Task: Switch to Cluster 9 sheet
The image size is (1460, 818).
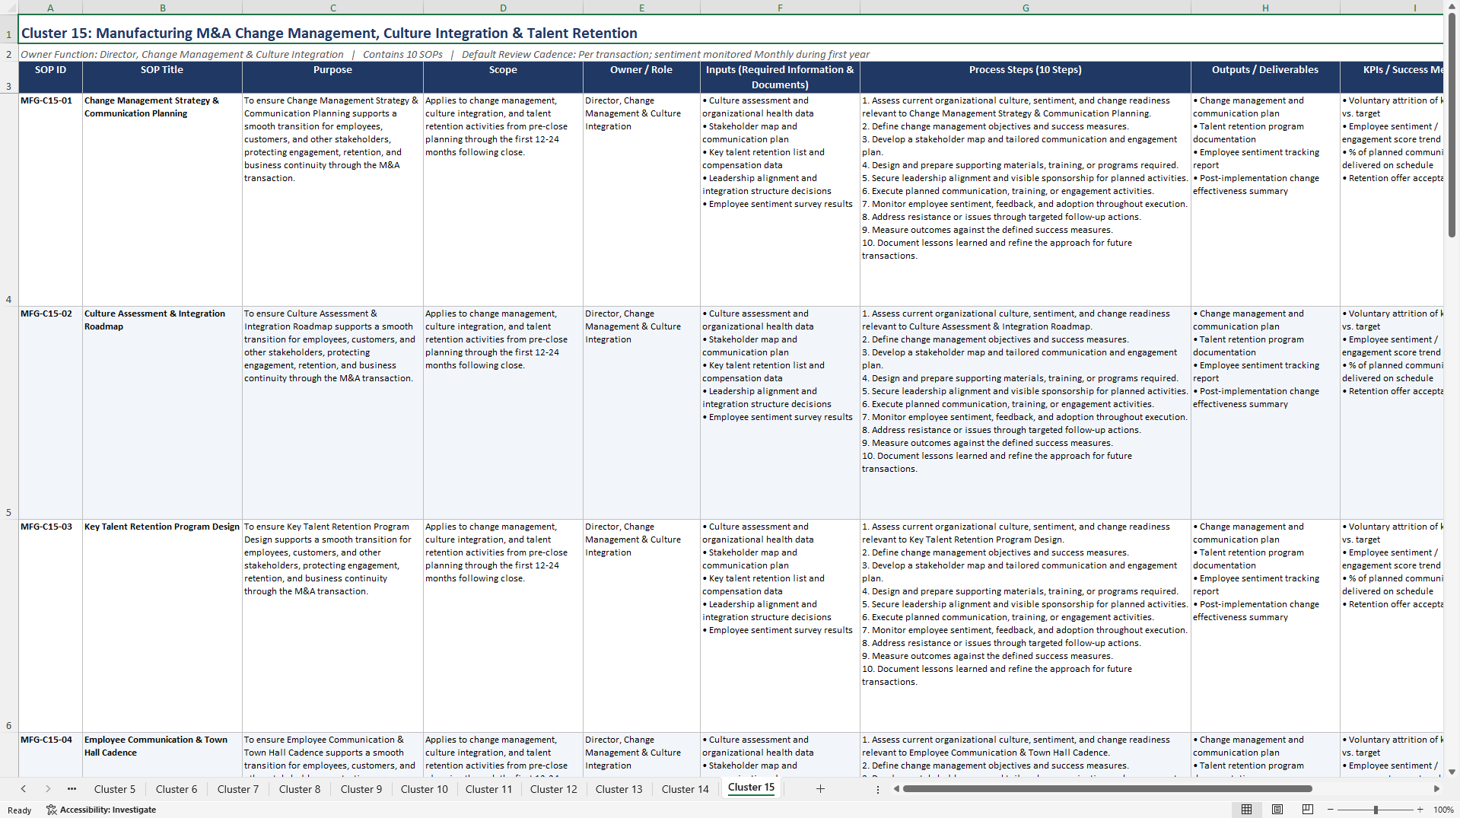Action: [361, 789]
